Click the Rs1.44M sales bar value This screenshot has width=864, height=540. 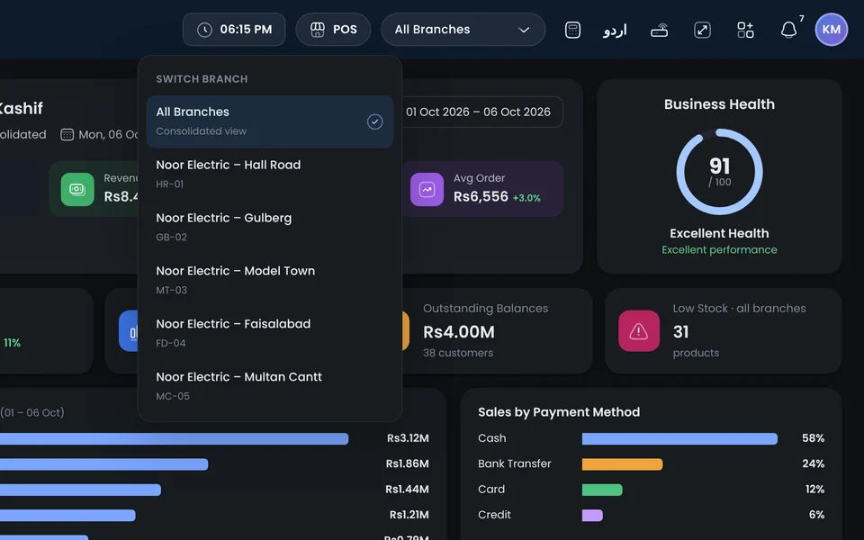(407, 490)
